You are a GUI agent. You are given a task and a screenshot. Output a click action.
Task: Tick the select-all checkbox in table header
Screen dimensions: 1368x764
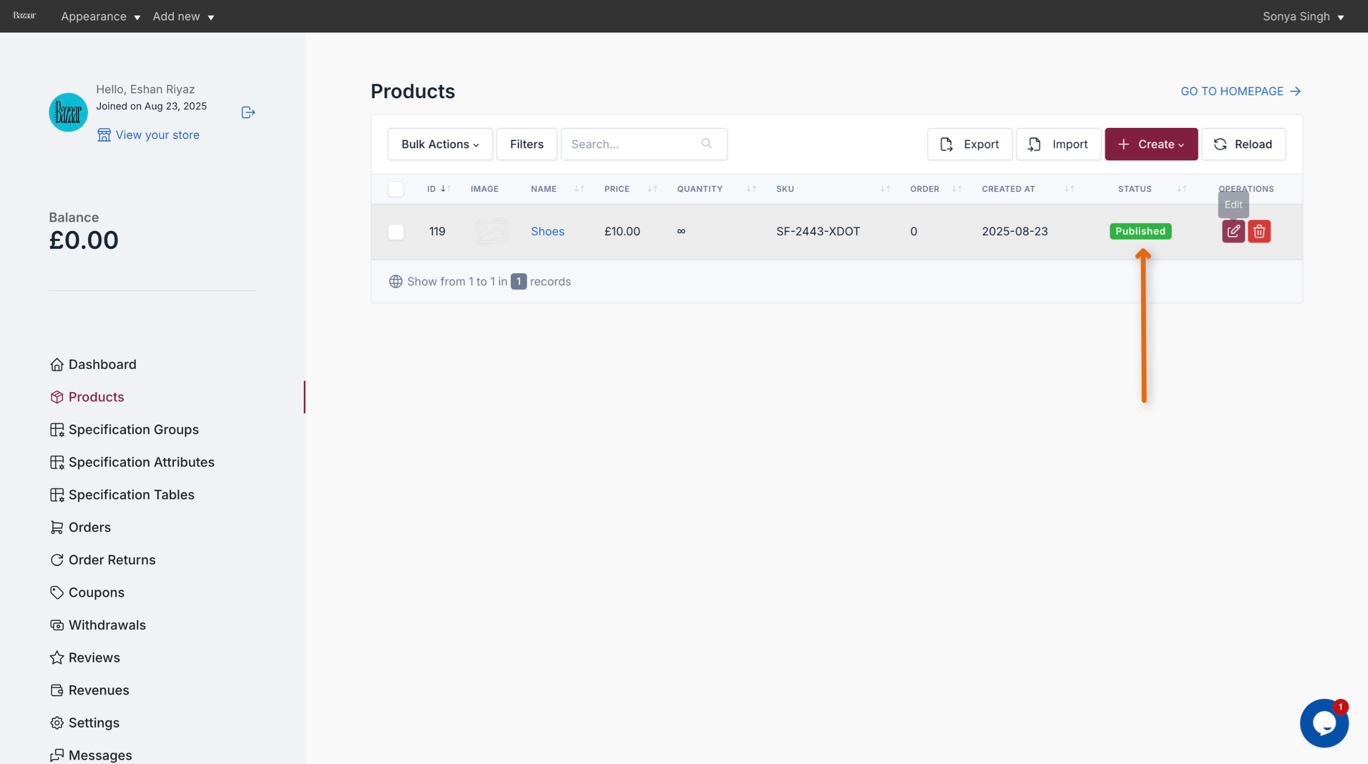point(395,189)
